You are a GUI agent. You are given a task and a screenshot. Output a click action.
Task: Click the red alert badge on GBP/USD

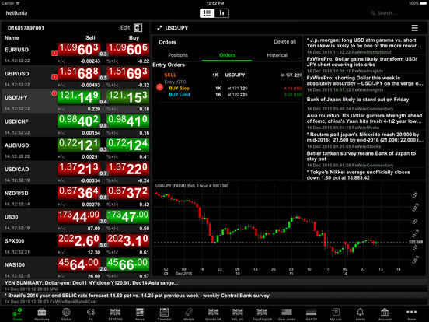[54, 77]
